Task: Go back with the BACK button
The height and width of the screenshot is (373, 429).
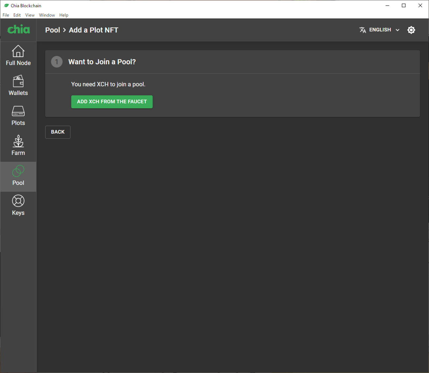Action: [58, 132]
